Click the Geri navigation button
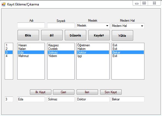Screen dimensions: 162x116 pyautogui.click(x=64, y=92)
